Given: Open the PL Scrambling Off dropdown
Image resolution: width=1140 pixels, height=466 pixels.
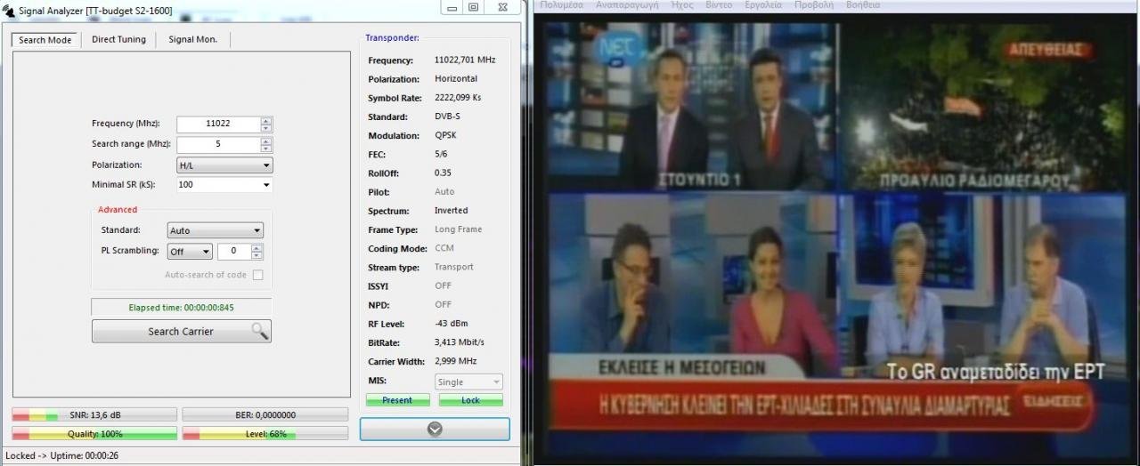Looking at the screenshot, I should [190, 252].
